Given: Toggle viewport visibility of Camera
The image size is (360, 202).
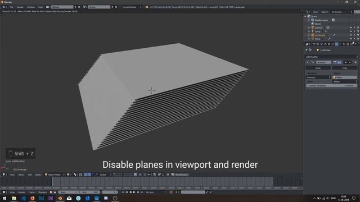Looking at the screenshot, I should pos(350,27).
